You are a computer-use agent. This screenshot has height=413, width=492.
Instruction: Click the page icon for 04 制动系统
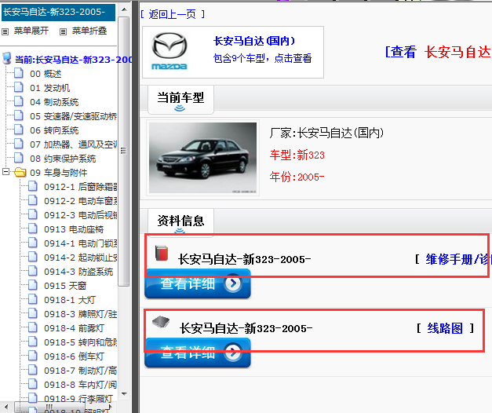(19, 101)
